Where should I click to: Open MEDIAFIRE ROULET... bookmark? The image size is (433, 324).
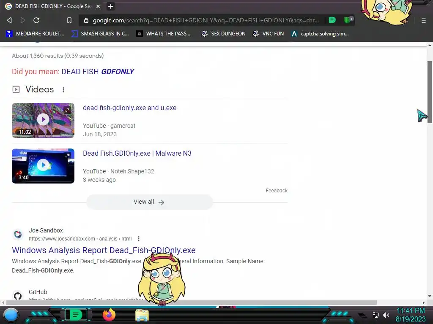tap(35, 34)
